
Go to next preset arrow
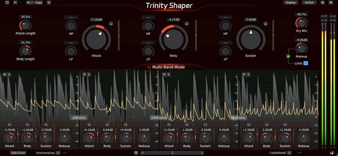[202, 153]
